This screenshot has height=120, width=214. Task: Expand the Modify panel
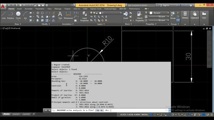[x=46, y=24]
